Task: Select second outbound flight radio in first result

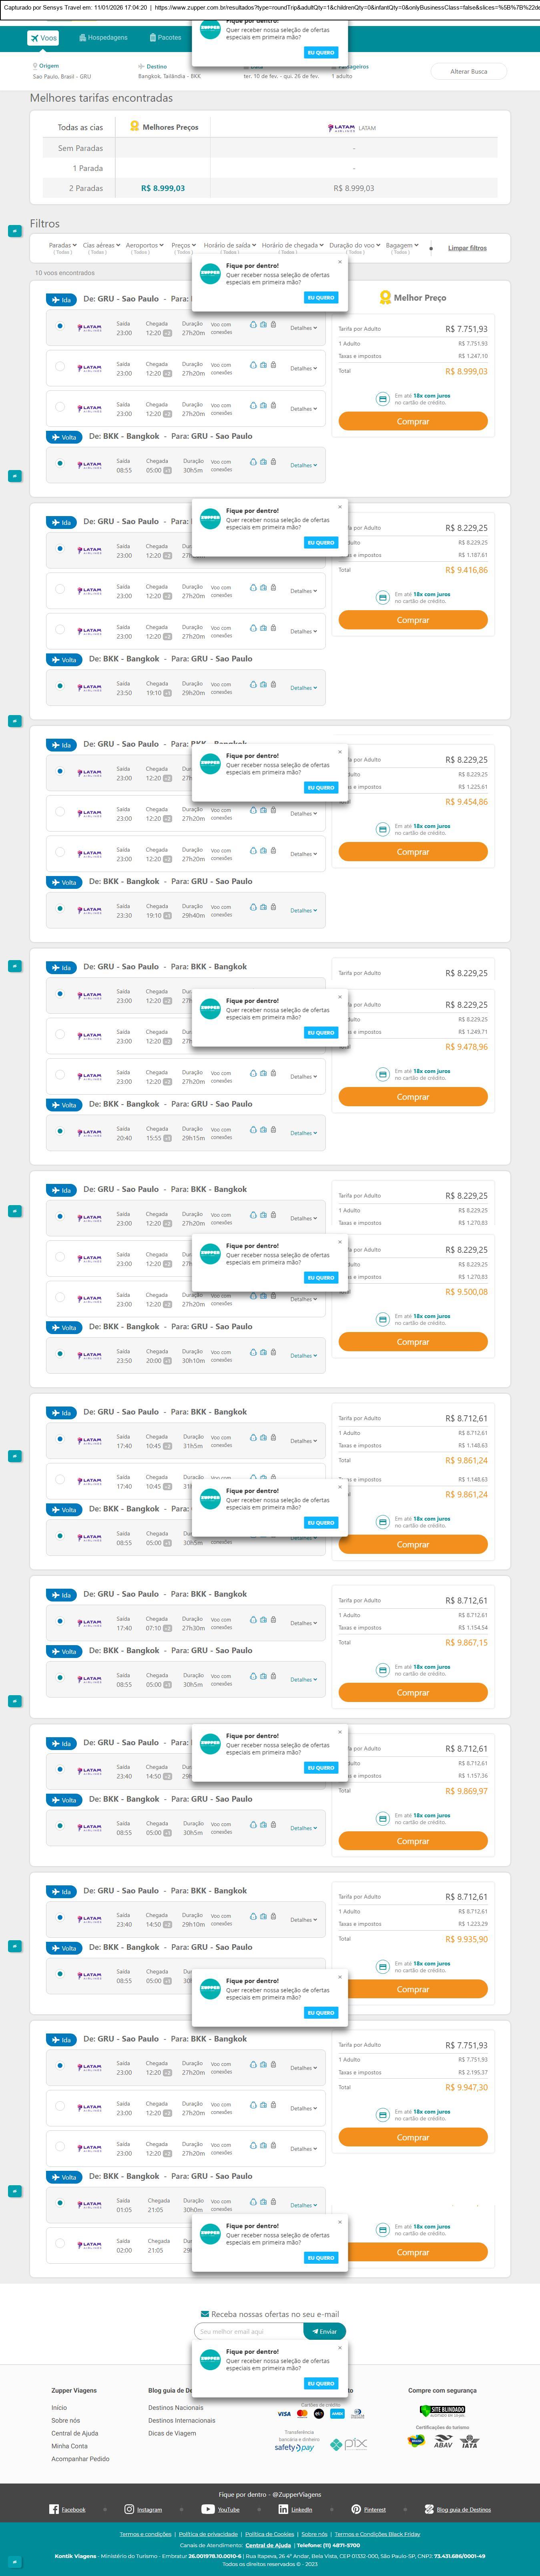Action: click(60, 366)
